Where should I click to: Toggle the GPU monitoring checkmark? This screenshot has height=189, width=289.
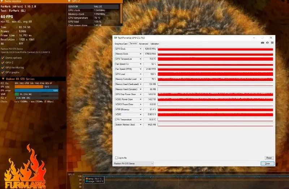pyautogui.click(x=3, y=68)
